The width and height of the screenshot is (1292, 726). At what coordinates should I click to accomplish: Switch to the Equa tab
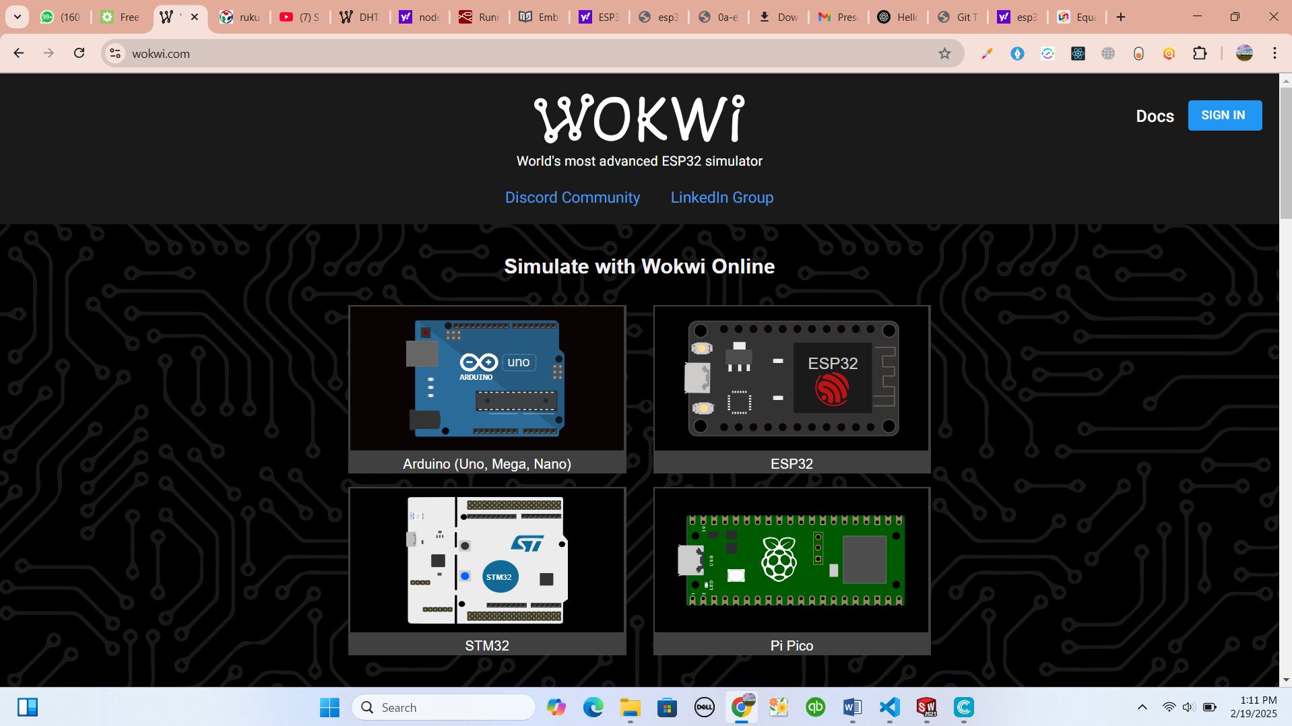(1078, 17)
